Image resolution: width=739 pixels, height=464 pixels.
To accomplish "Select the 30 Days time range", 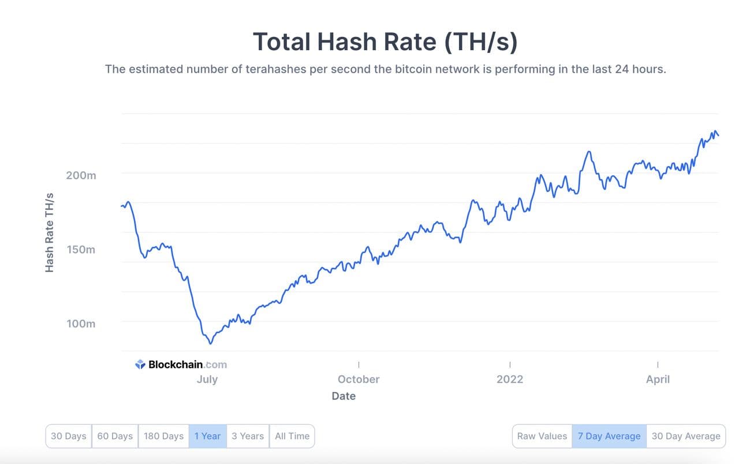I will 69,436.
